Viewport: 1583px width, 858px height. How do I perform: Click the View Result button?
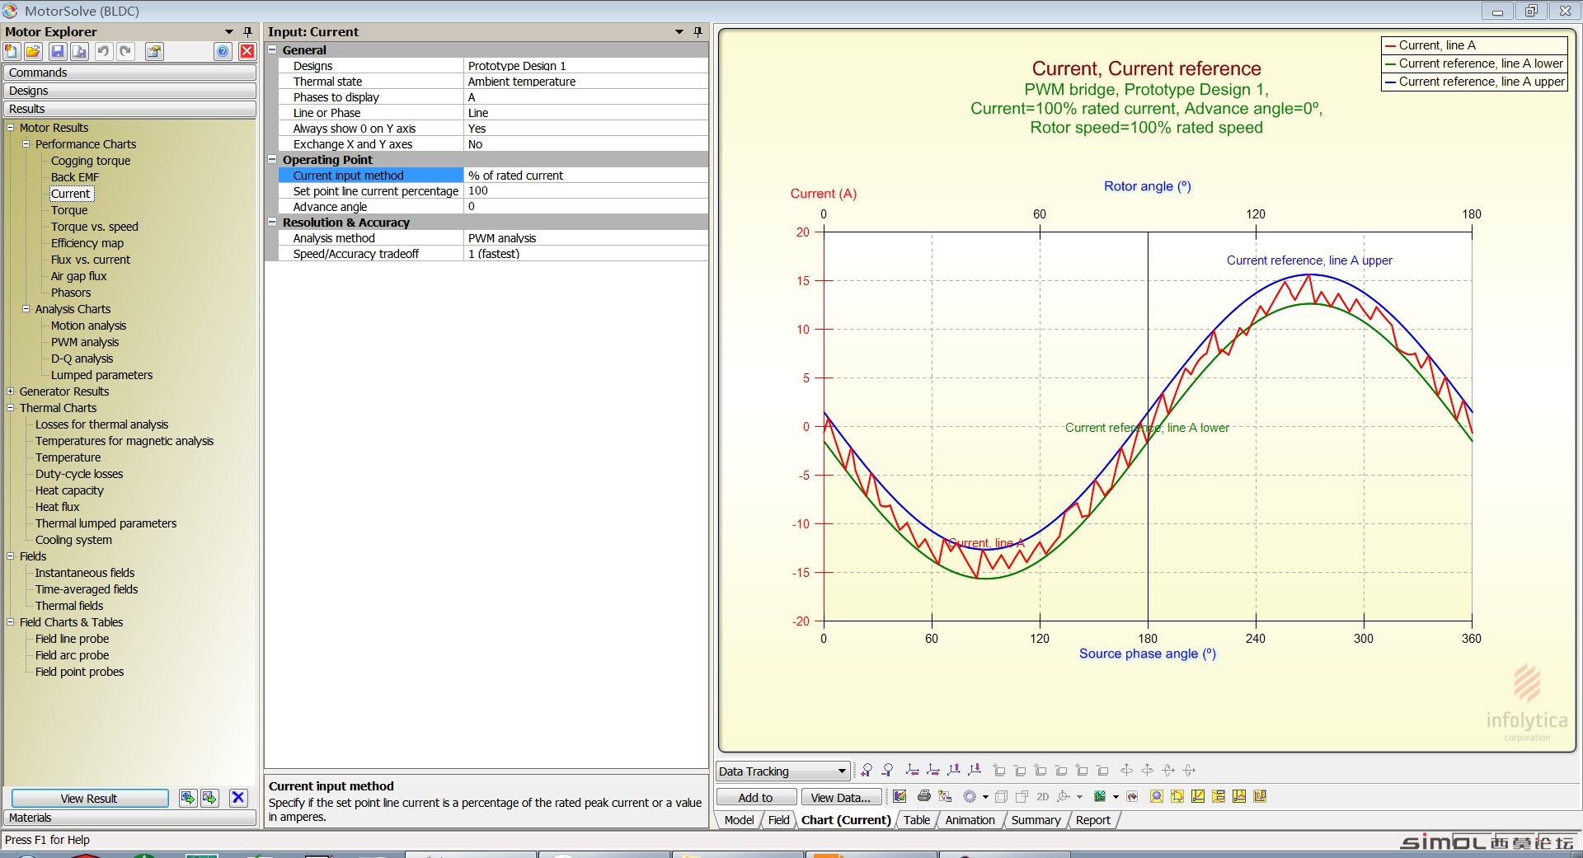click(89, 798)
